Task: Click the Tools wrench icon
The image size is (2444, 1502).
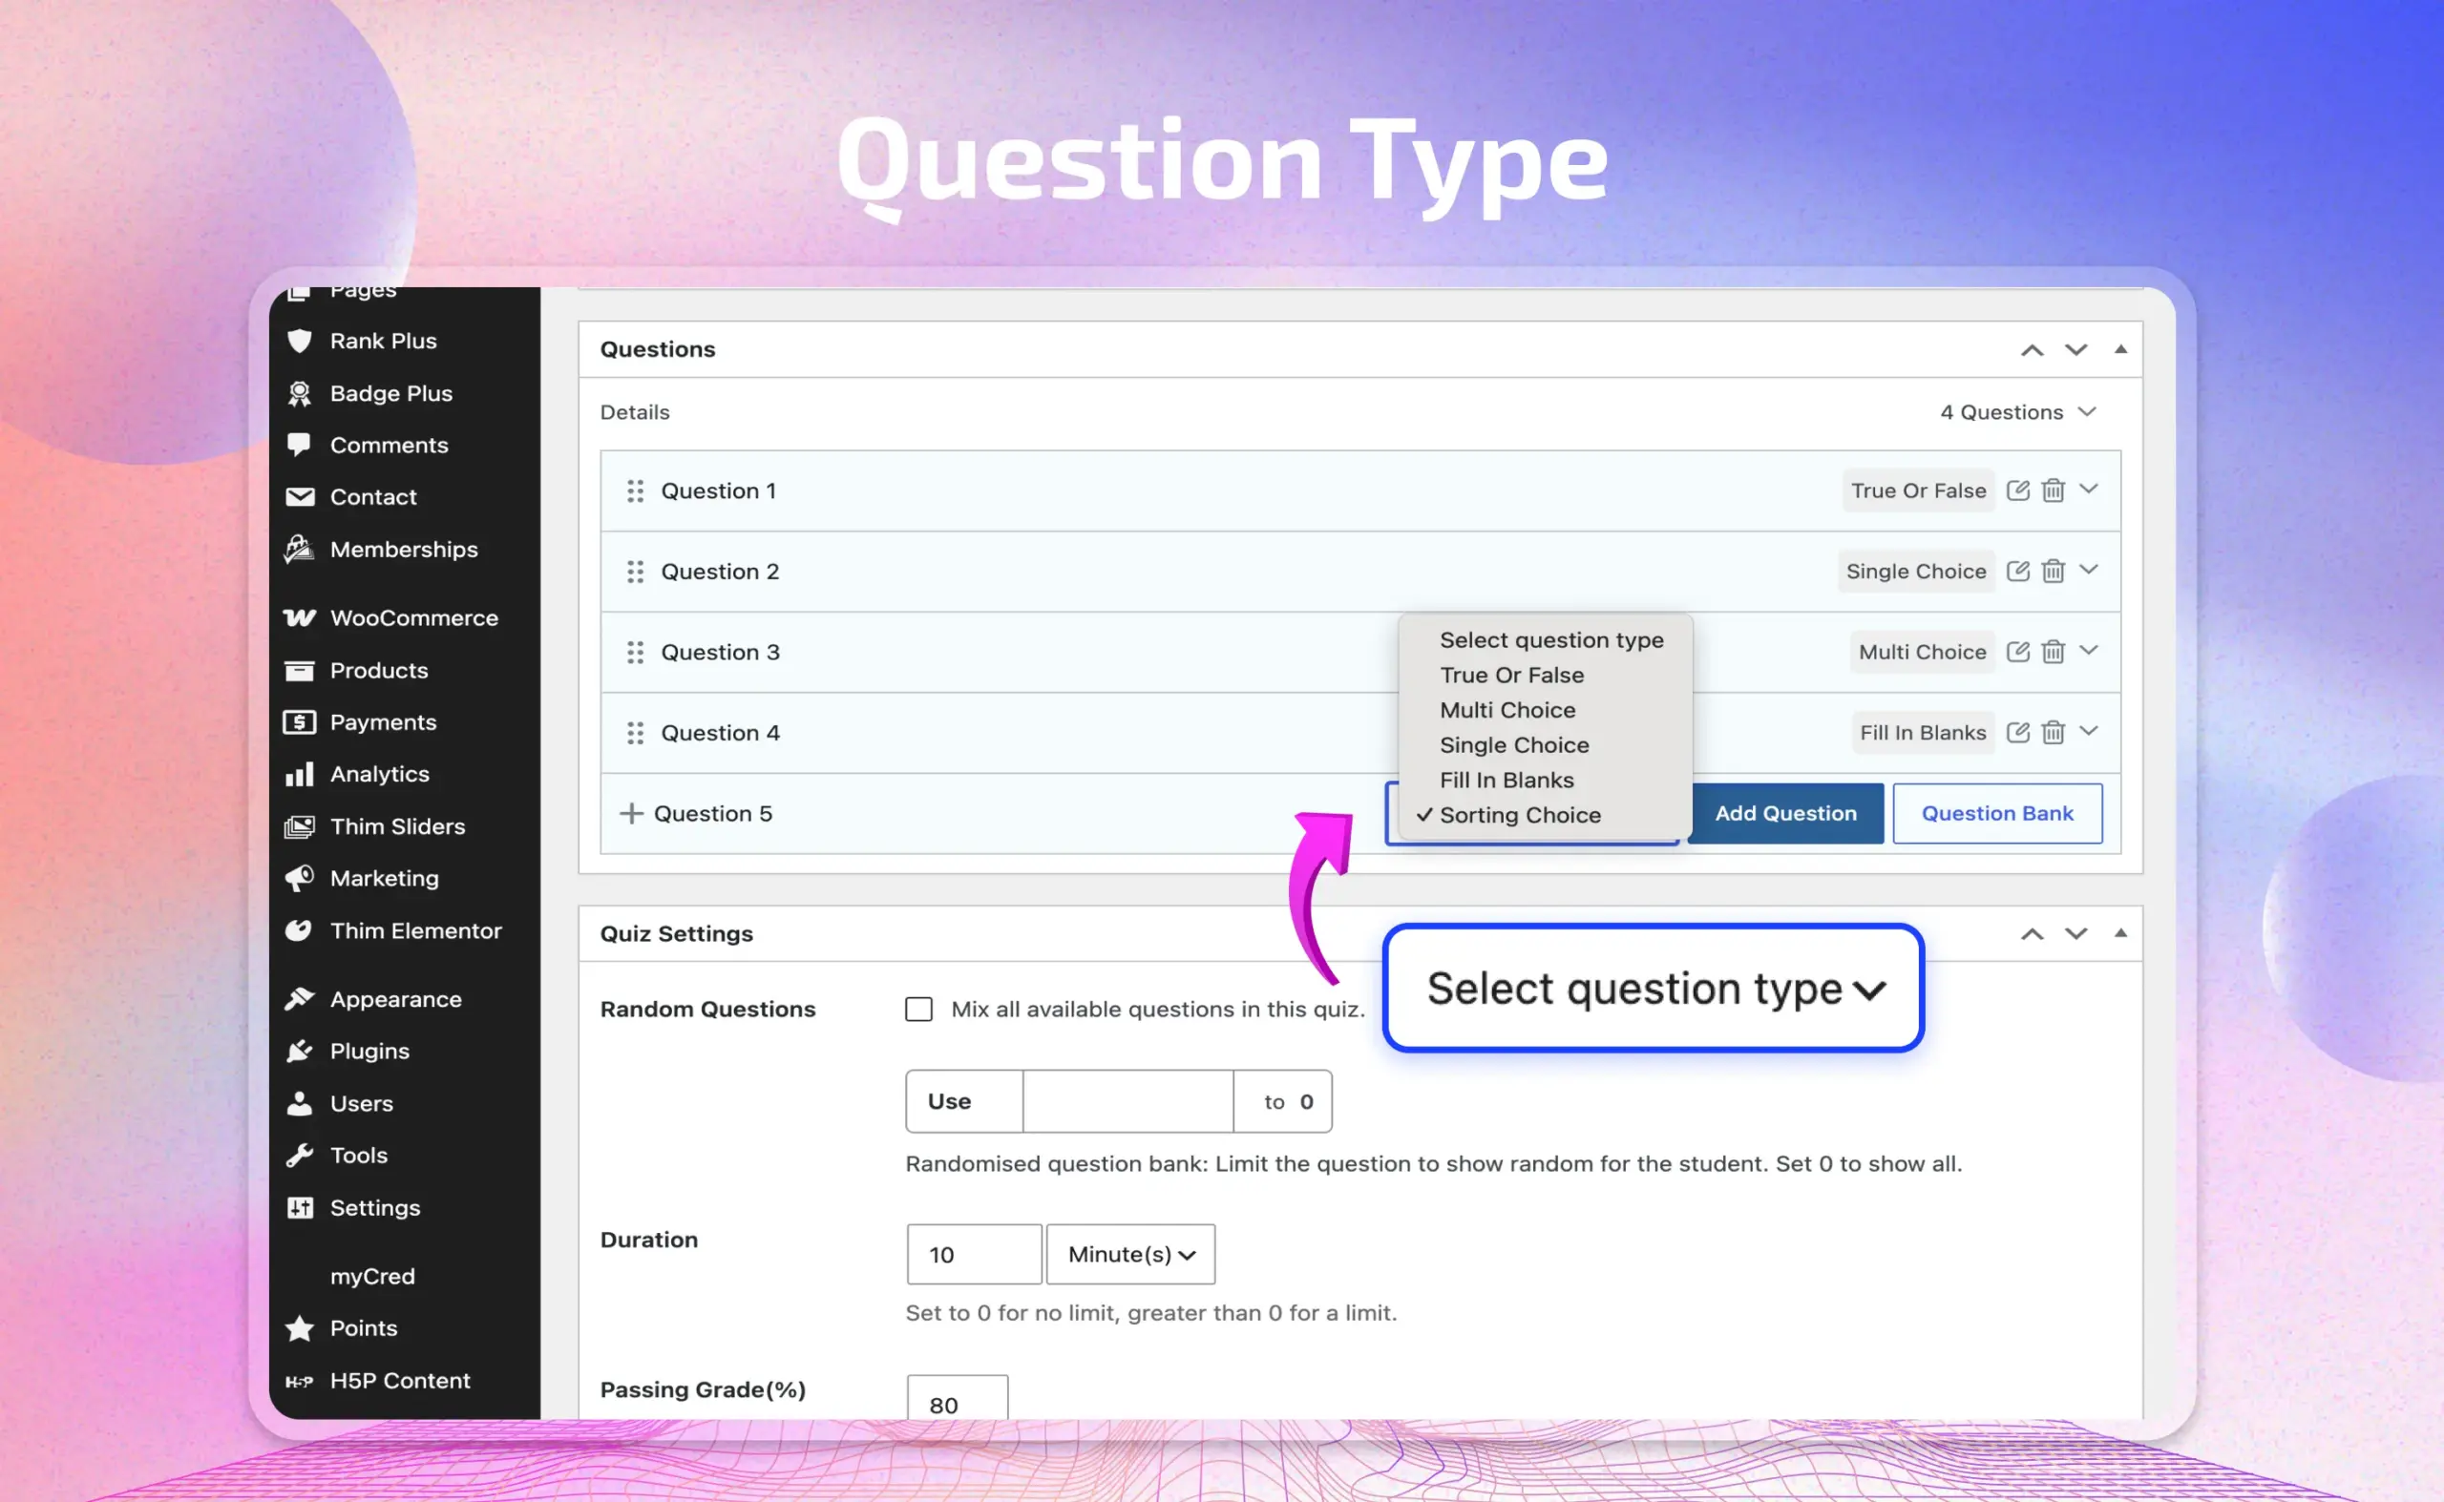Action: tap(299, 1156)
